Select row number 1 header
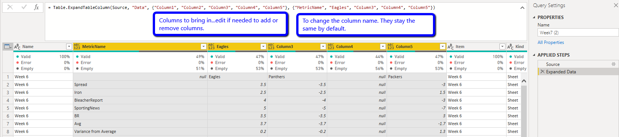 8,77
